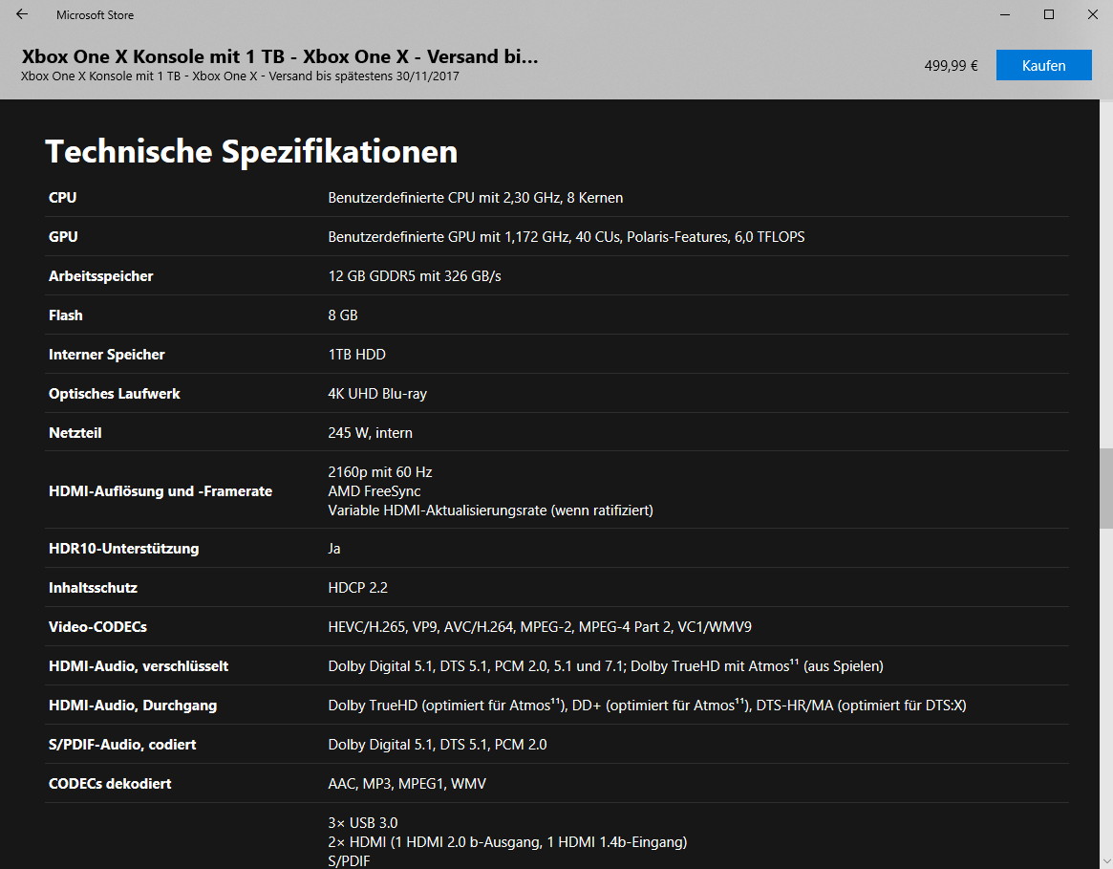Image resolution: width=1113 pixels, height=869 pixels.
Task: Click the 4K UHD Blu-ray value
Action: (x=377, y=393)
